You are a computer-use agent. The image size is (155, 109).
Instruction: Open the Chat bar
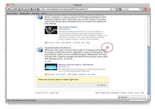131,97
